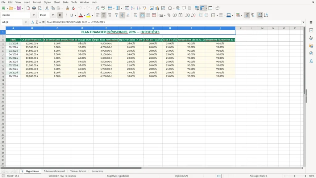
Task: Export directly as PDF
Action: click(x=28, y=8)
